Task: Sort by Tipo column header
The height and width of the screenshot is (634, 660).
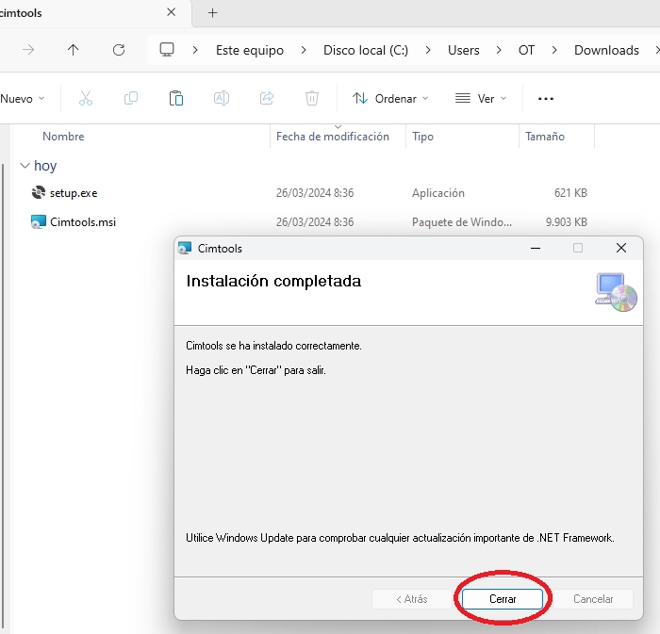Action: pos(422,137)
